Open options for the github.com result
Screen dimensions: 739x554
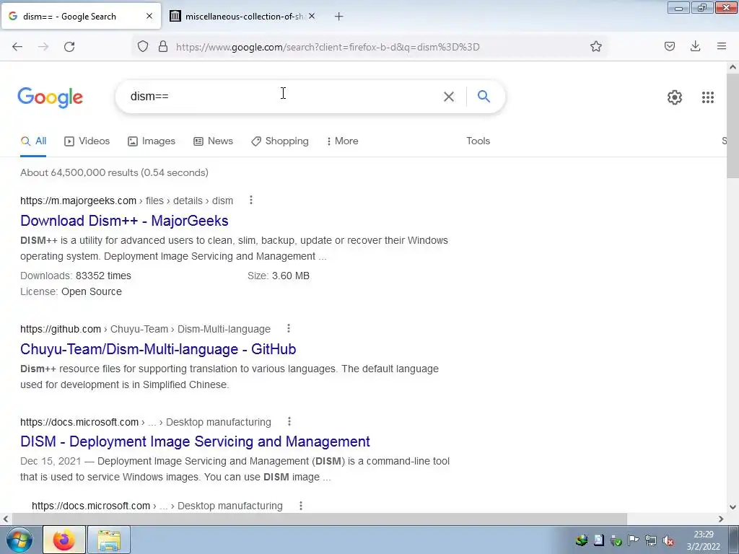289,328
